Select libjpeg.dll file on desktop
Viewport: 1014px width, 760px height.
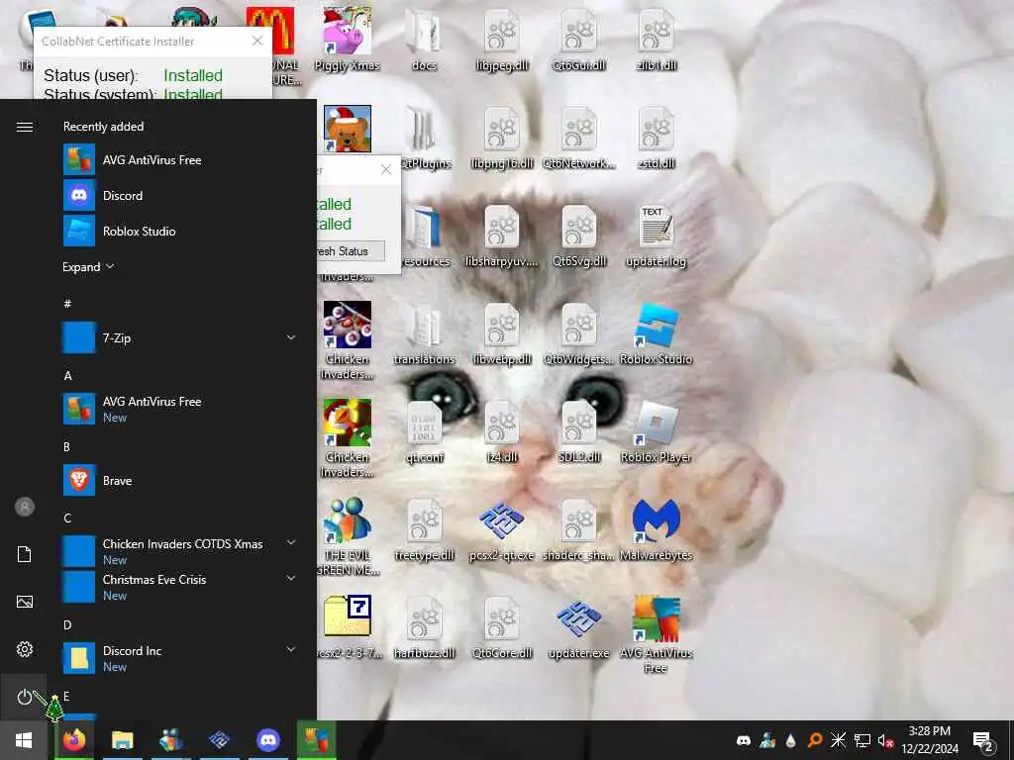coord(502,39)
